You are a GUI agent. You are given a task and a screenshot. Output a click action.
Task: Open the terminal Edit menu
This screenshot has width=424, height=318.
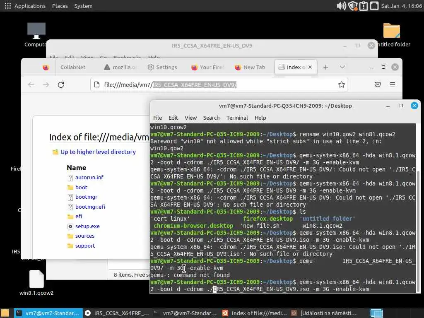coord(173,118)
